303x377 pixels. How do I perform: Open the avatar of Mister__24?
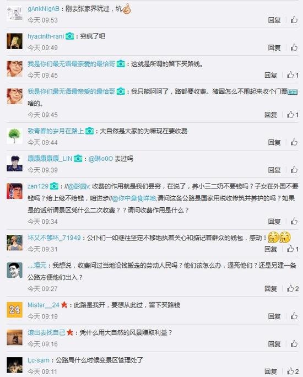(x=14, y=310)
